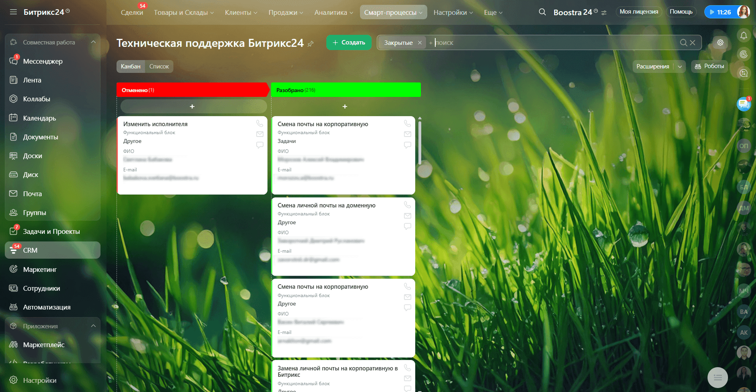Click the search magnifier in top bar

[542, 12]
